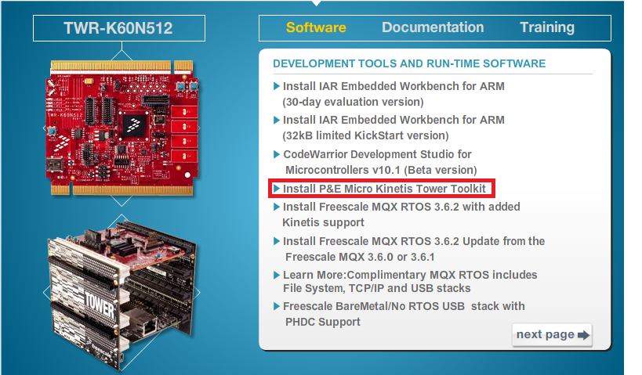Go to the next page button
The width and height of the screenshot is (642, 375).
[552, 334]
